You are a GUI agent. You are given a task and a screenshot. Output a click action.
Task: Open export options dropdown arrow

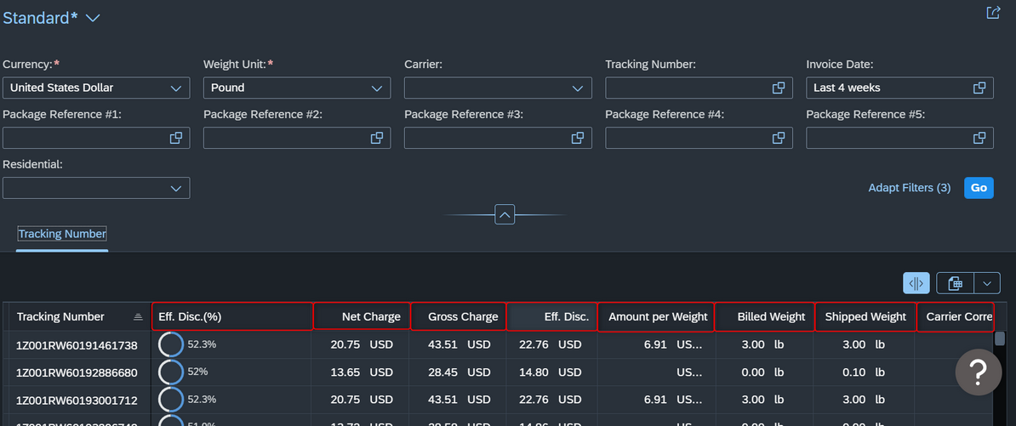click(987, 283)
